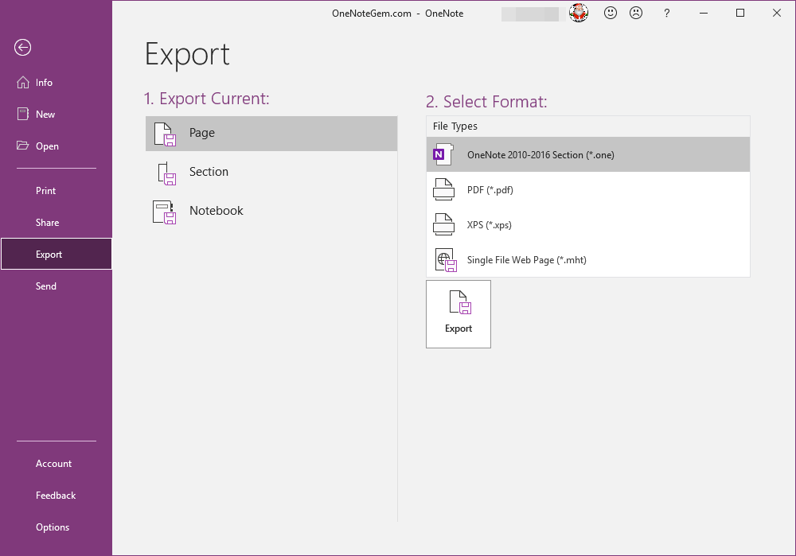Select the Page export icon
Viewport: 796px width, 556px height.
click(164, 133)
